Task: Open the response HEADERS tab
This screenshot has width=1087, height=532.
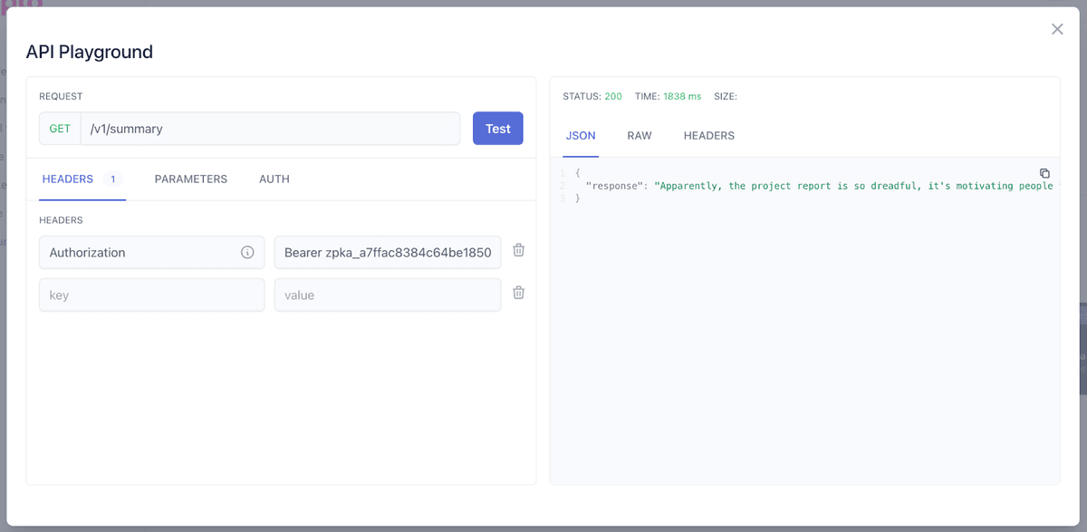Action: click(708, 135)
